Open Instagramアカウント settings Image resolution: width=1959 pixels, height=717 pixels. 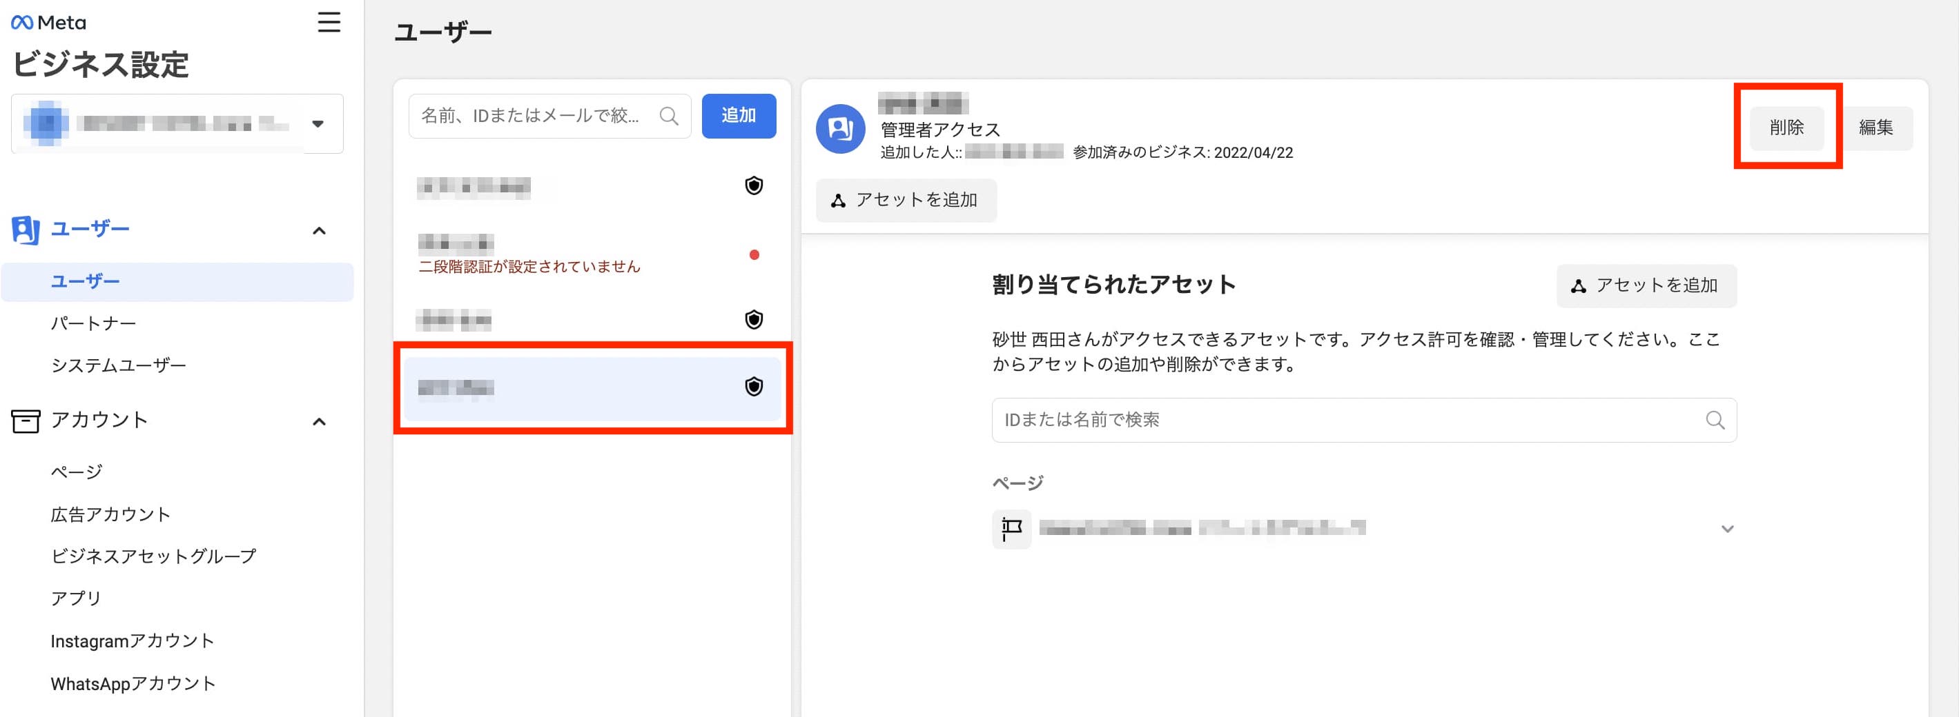coord(133,640)
